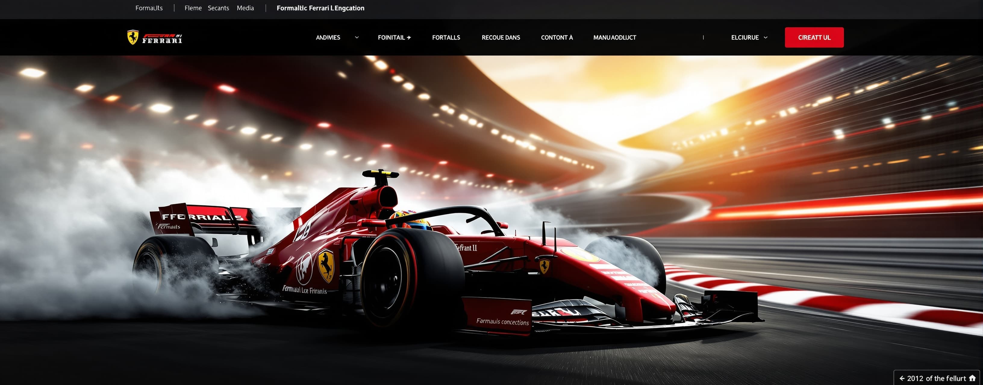The height and width of the screenshot is (385, 983).
Task: Open the MANUAODLUCT navigation item
Action: (x=614, y=37)
